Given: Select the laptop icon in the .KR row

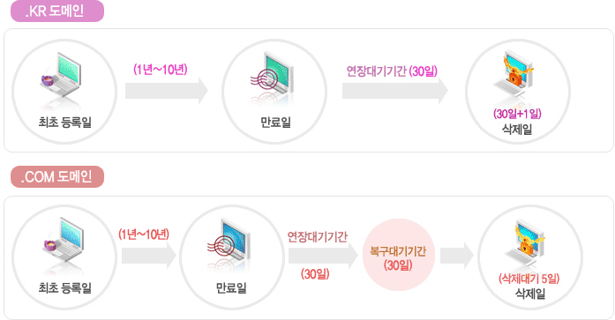Looking at the screenshot, I should click(61, 80).
